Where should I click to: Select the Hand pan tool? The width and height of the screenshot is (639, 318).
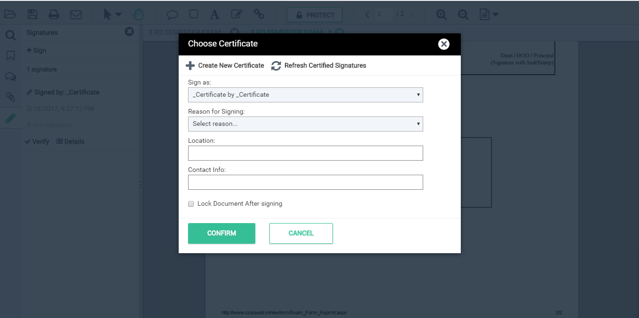pyautogui.click(x=138, y=15)
